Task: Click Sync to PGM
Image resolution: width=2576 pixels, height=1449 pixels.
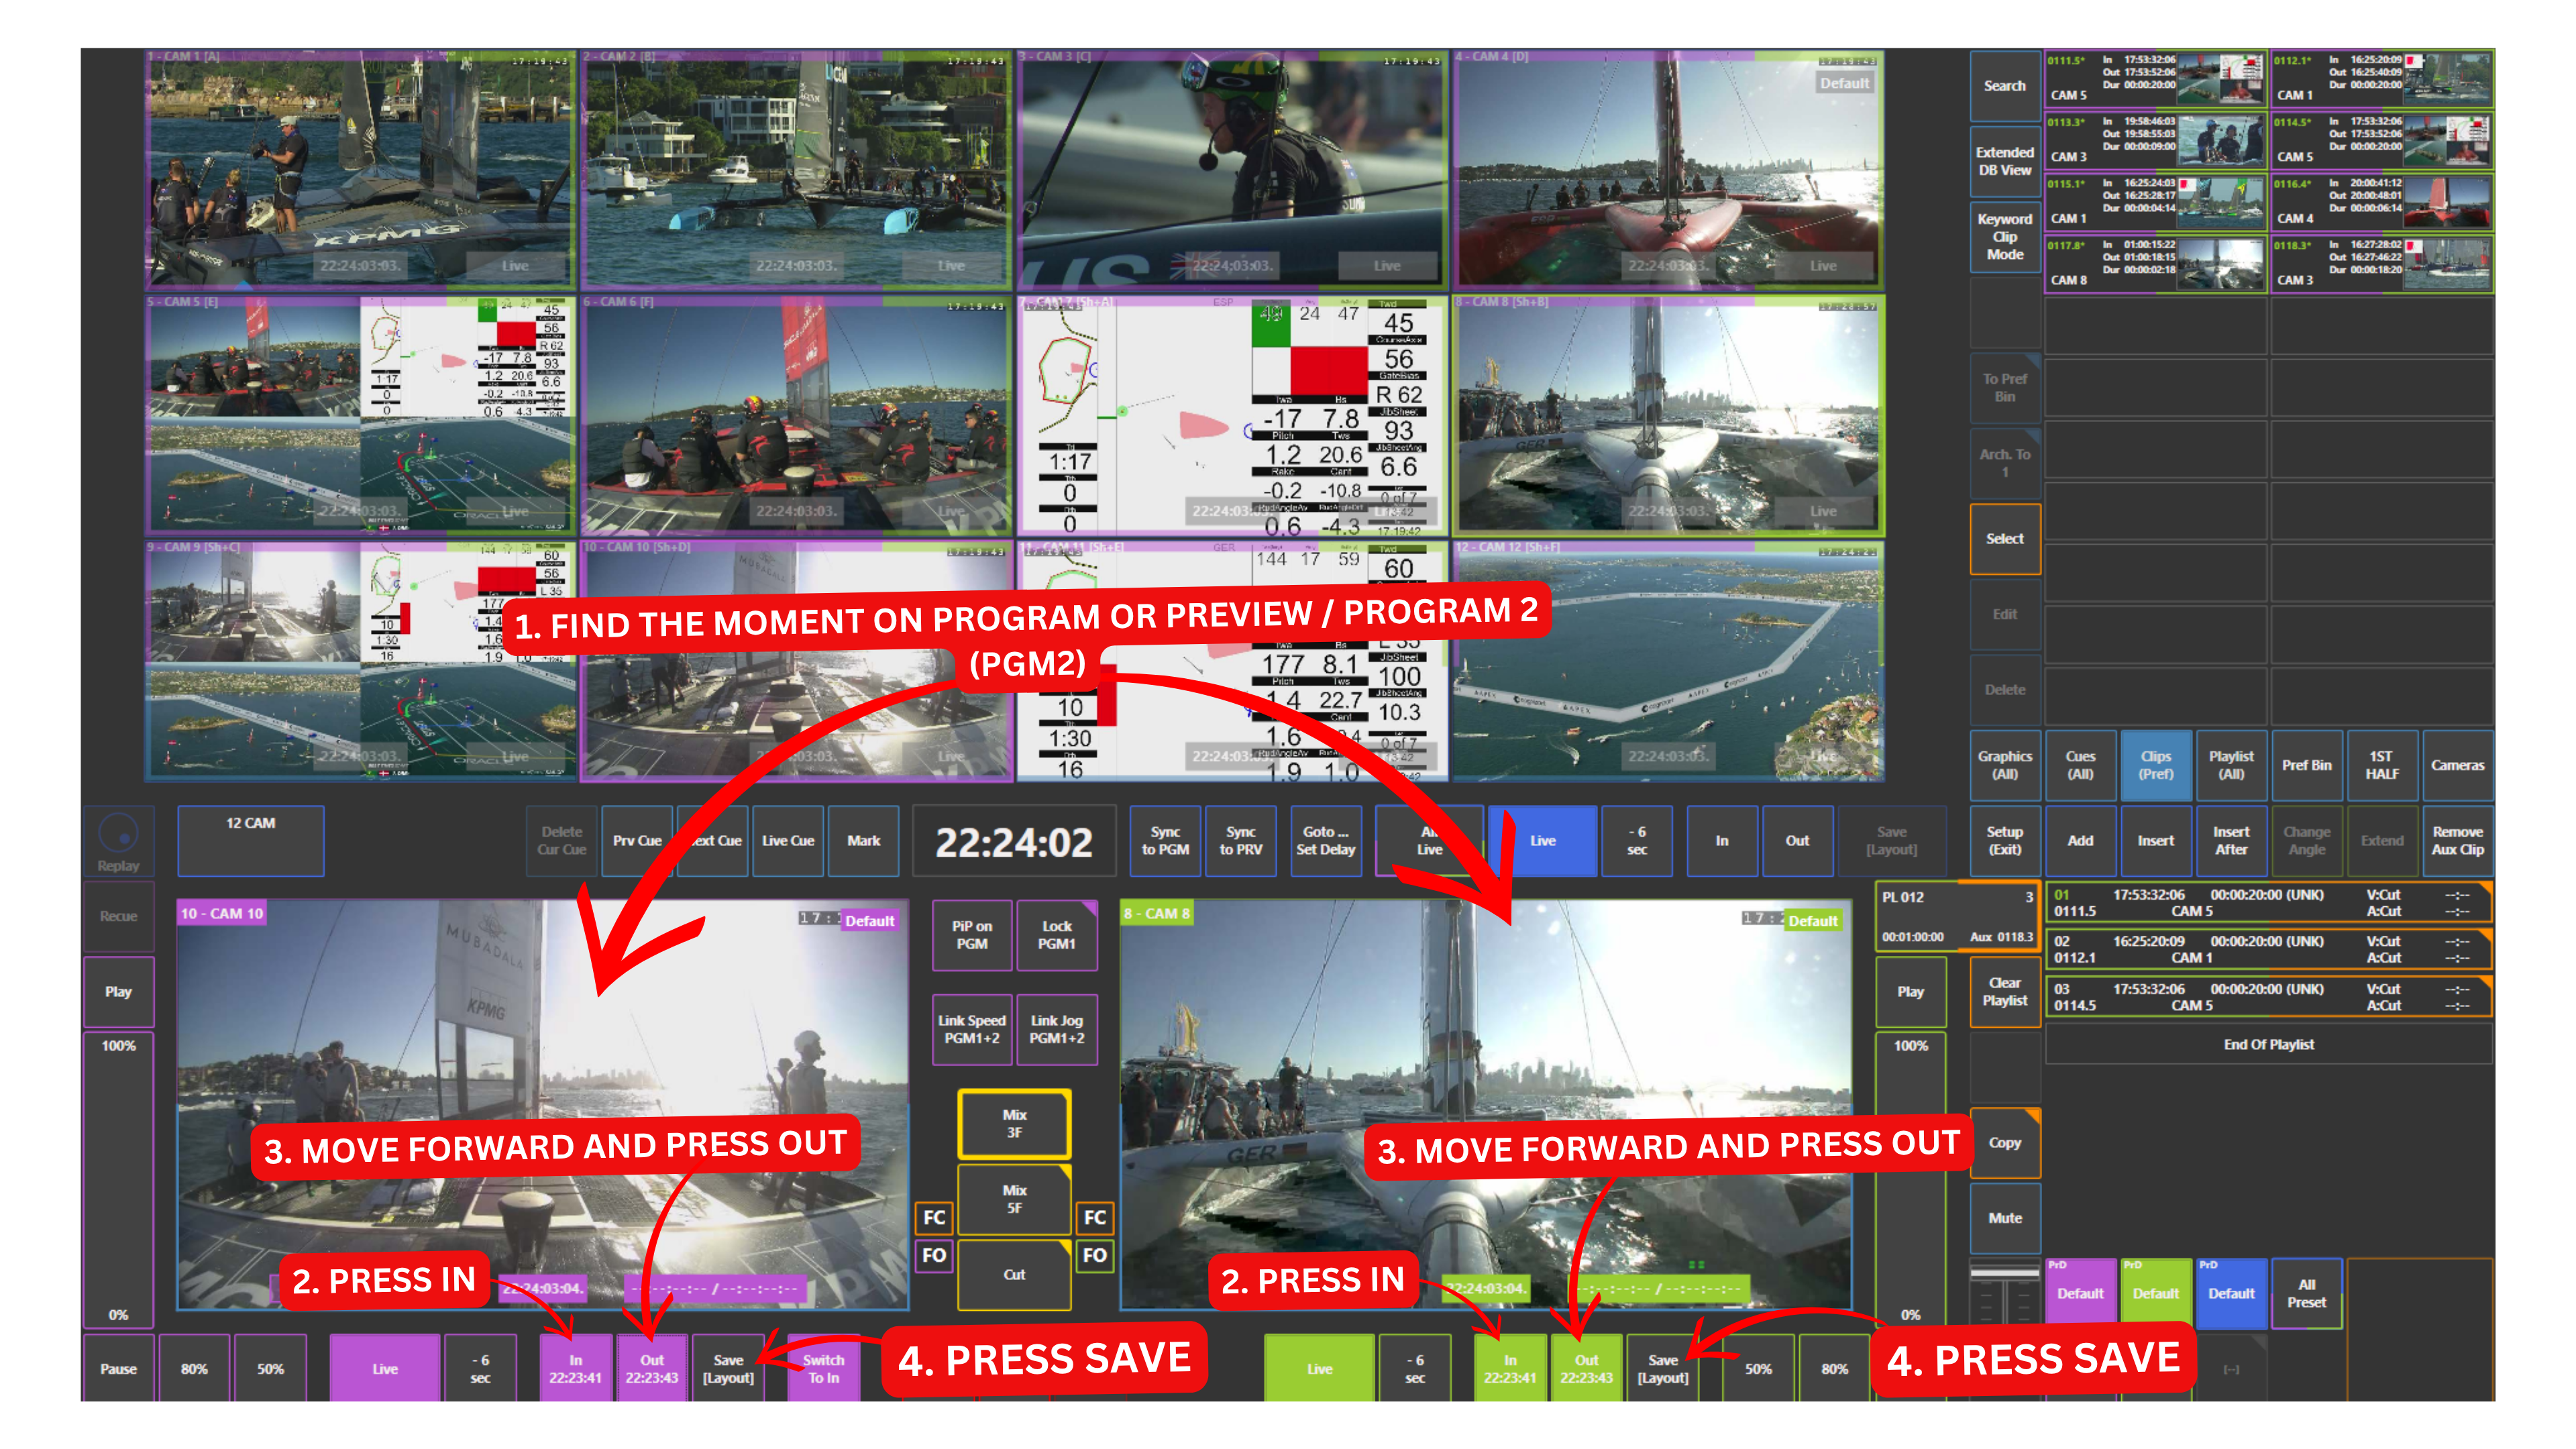Action: tap(1165, 840)
